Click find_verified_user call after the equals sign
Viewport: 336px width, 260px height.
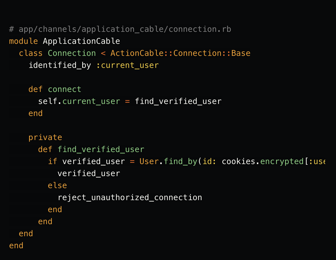[178, 101]
